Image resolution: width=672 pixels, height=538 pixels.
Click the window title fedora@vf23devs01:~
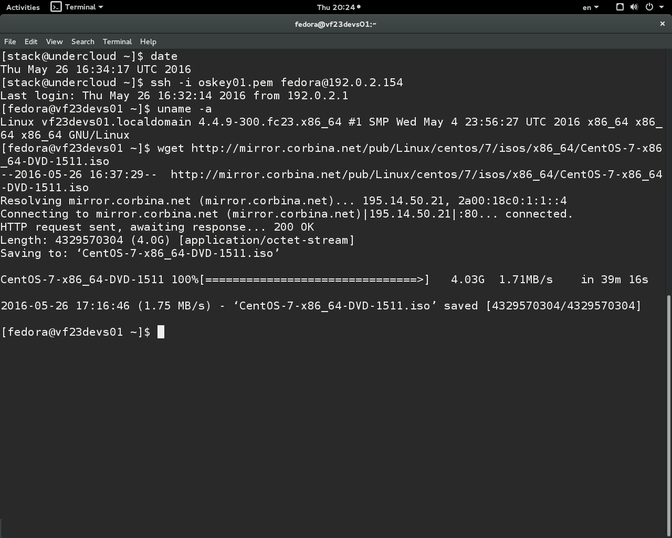(x=335, y=24)
